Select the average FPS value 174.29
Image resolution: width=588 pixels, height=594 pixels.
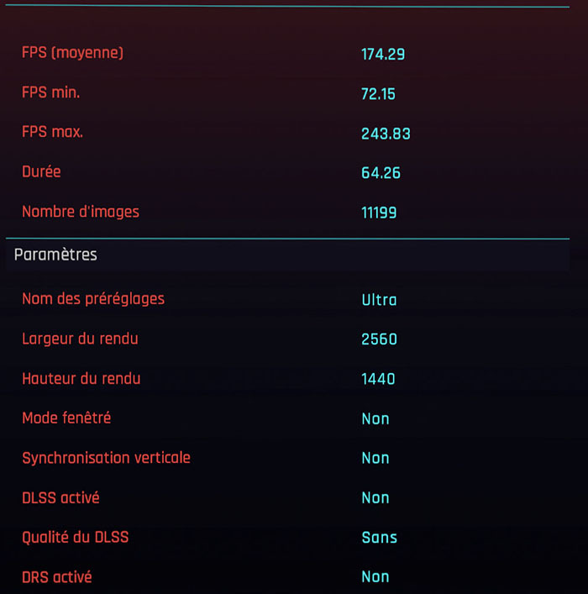pos(383,54)
